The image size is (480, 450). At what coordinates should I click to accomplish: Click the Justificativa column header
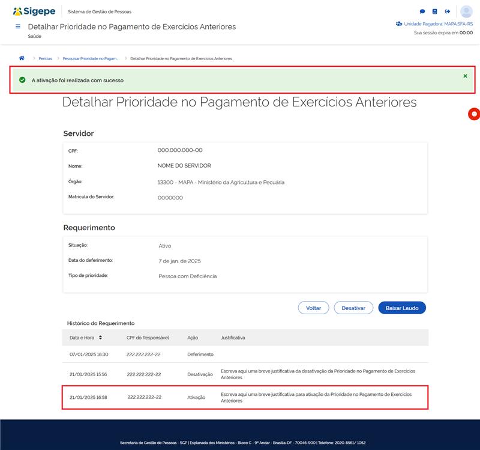233,338
